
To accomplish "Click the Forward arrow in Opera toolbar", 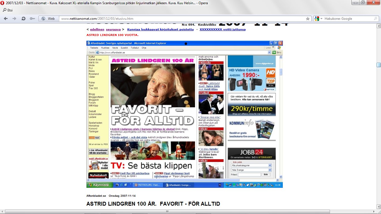I will pos(14,19).
